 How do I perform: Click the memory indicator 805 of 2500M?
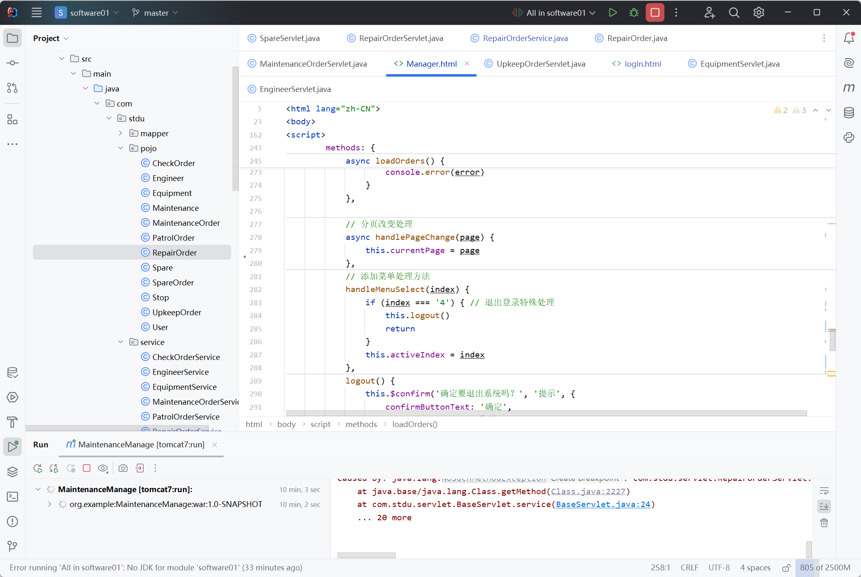coord(825,567)
